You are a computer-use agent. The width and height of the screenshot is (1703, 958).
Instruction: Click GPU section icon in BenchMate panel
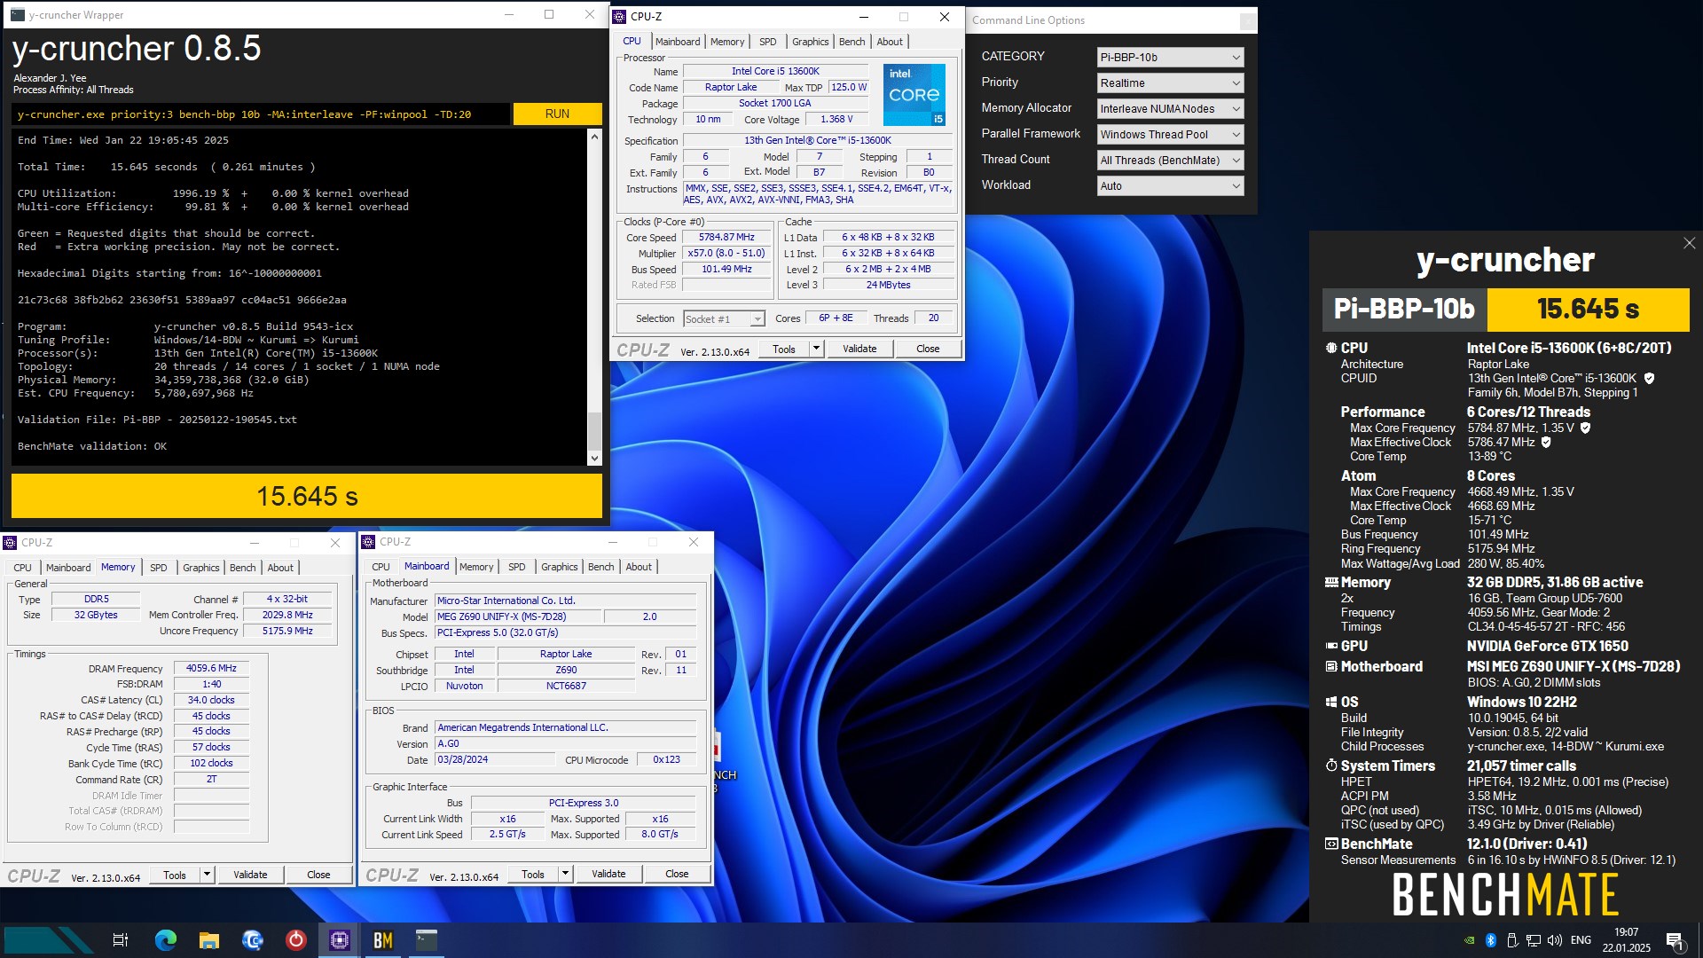point(1330,647)
